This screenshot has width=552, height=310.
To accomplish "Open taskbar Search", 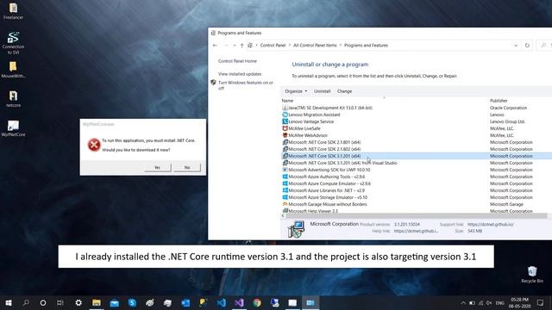I will pyautogui.click(x=26, y=302).
